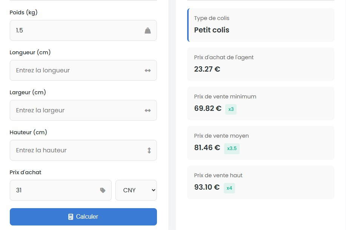The width and height of the screenshot is (346, 230).
Task: Open the CNY currency dropdown
Action: [136, 190]
